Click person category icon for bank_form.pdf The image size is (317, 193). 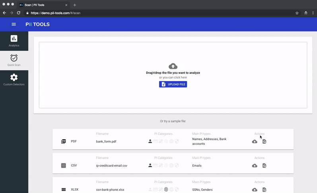(x=150, y=141)
